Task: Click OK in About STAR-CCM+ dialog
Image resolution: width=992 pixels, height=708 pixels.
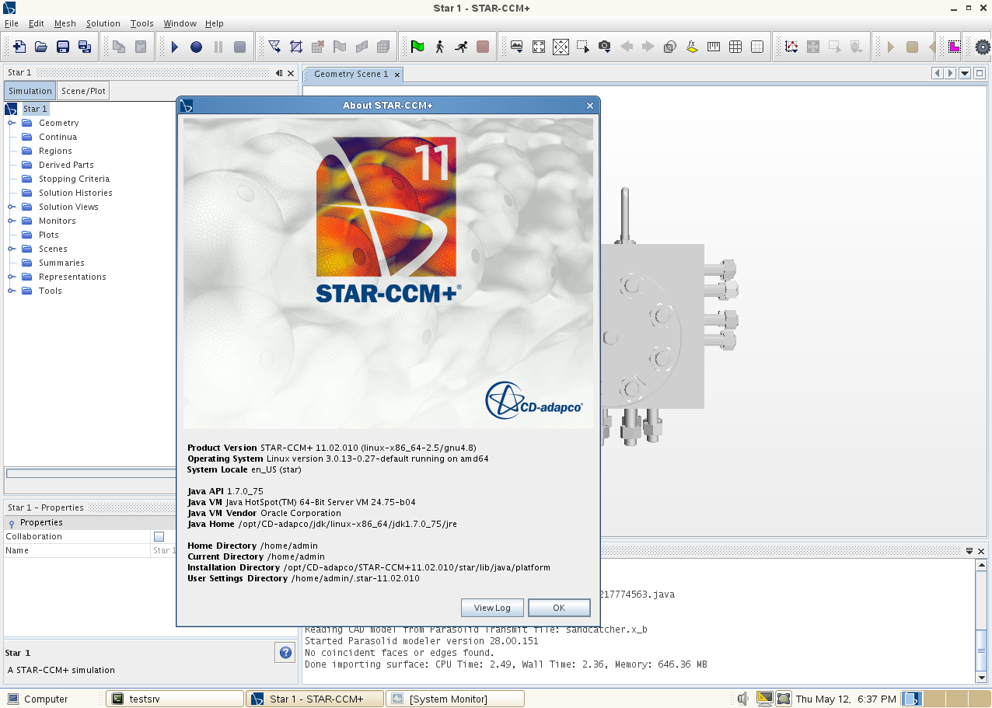Action: click(x=559, y=608)
